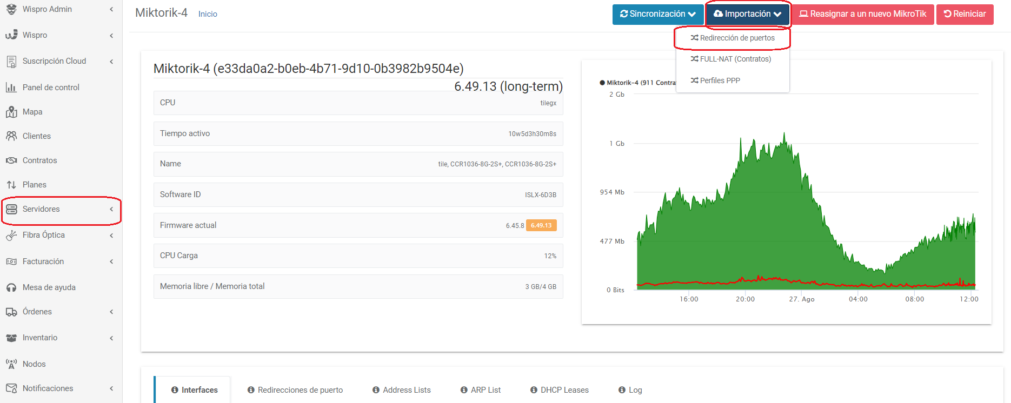The height and width of the screenshot is (403, 1011).
Task: Expand the Facturación chevron
Action: (111, 261)
